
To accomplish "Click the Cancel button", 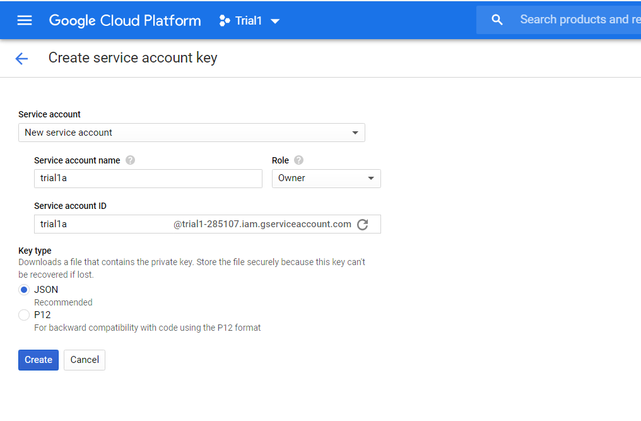I will tap(85, 360).
